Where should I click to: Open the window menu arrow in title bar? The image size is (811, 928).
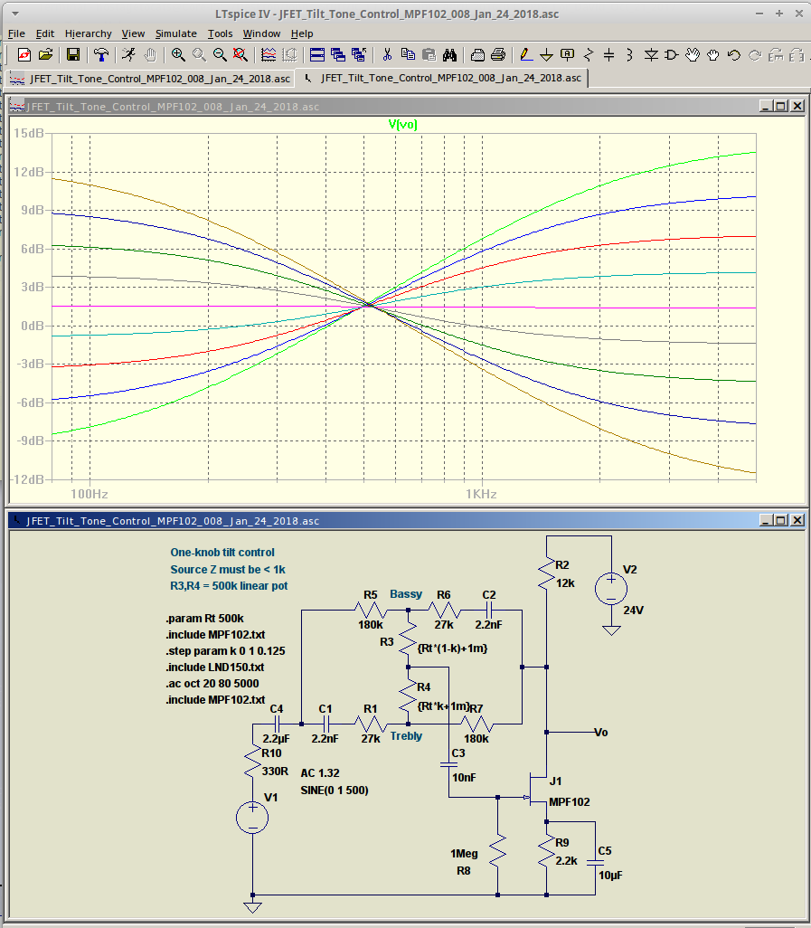[14, 14]
